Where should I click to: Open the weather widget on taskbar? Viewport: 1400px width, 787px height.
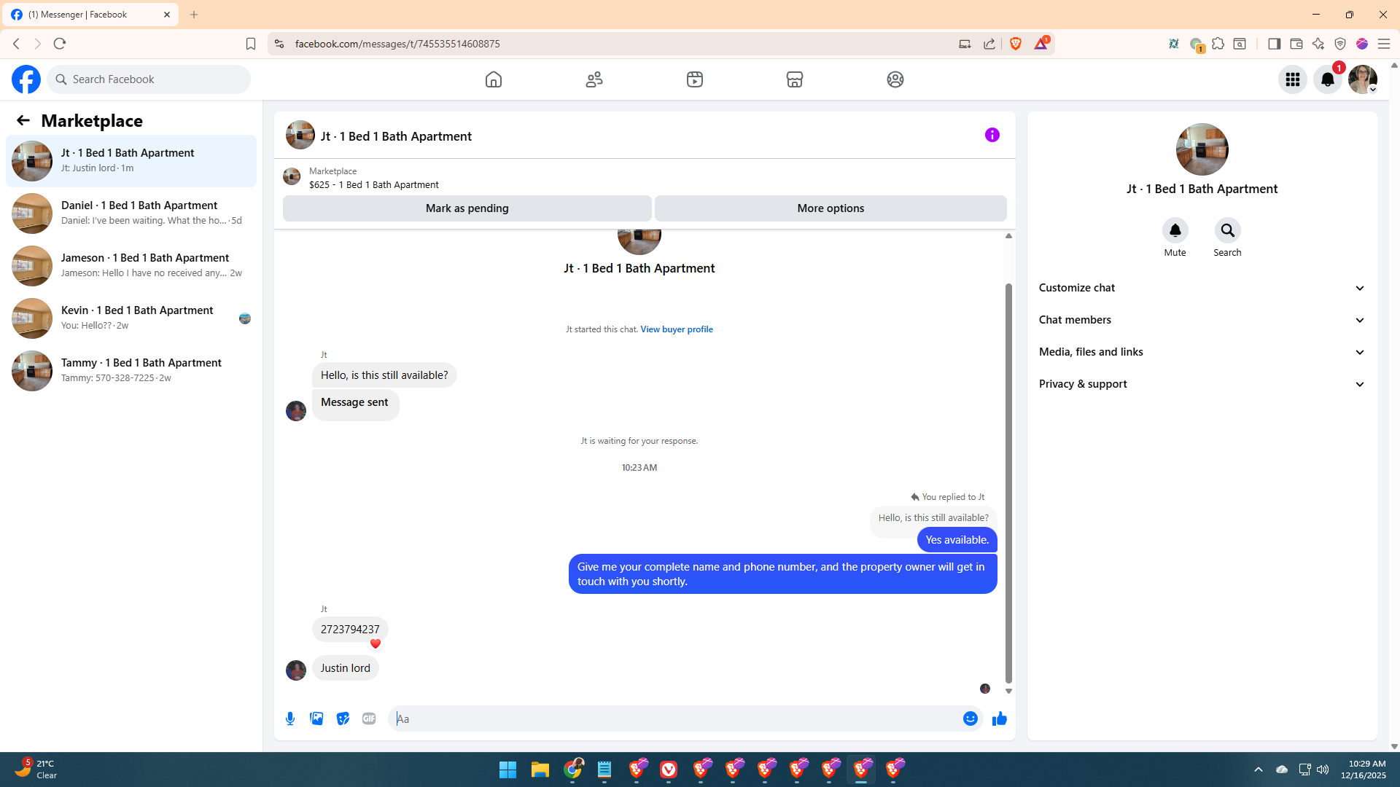pos(36,770)
